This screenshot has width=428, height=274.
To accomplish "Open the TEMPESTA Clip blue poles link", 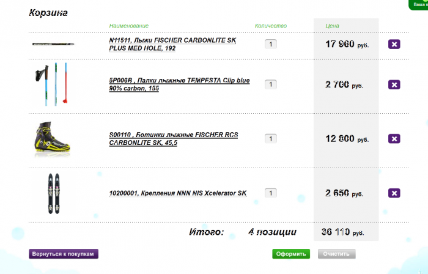I will point(179,84).
